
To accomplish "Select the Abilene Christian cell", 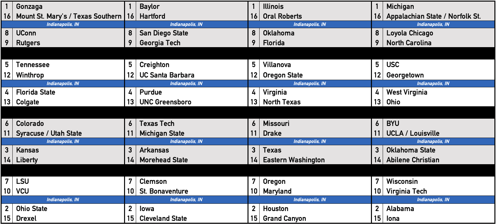I will coord(413,160).
